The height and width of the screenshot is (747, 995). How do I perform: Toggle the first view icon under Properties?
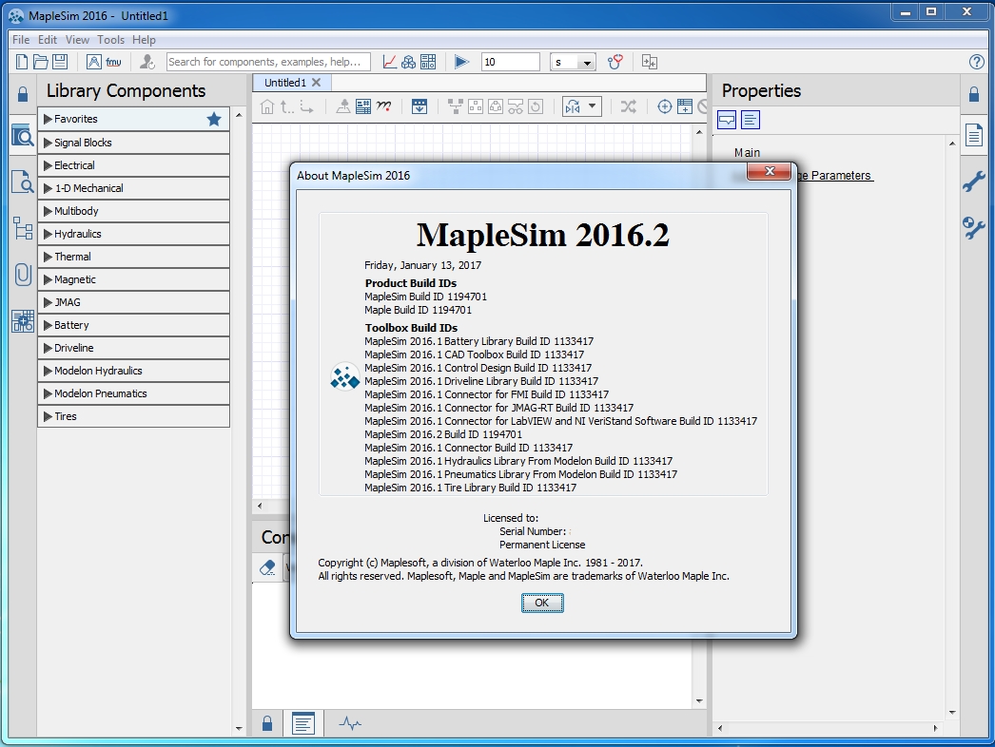click(x=727, y=120)
